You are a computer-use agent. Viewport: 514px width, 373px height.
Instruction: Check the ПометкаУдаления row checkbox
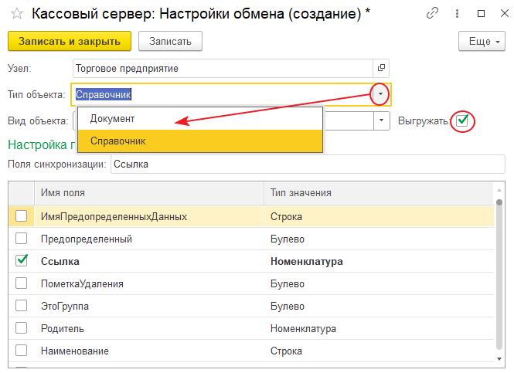point(22,284)
